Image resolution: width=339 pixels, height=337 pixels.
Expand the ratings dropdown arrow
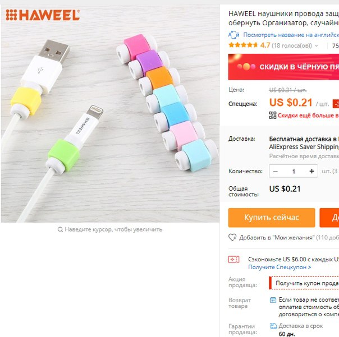317,45
